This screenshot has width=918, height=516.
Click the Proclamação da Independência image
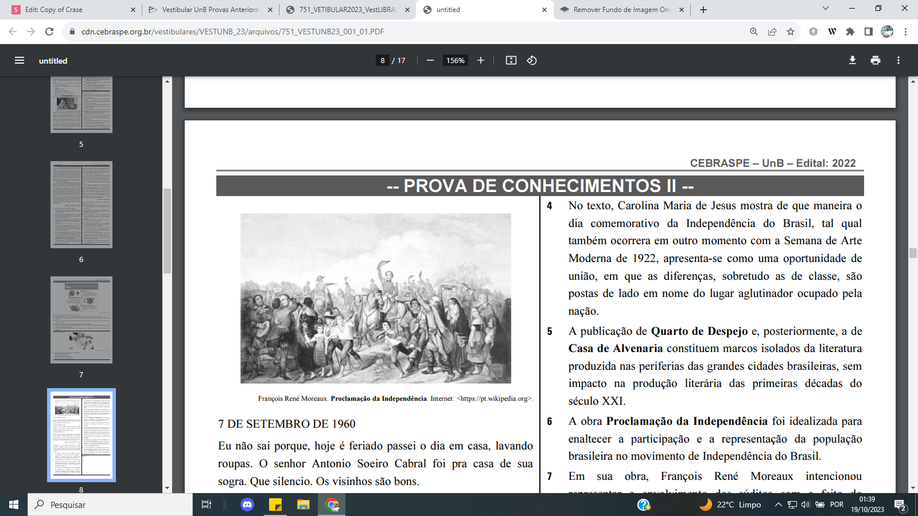coord(376,298)
